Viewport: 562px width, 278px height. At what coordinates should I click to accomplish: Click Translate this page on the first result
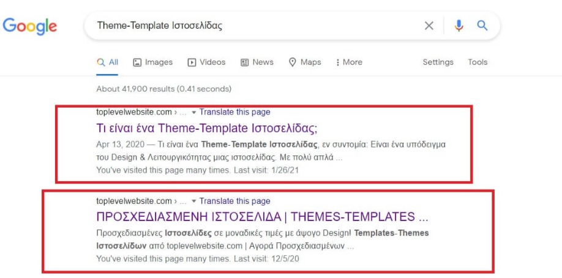coord(234,112)
